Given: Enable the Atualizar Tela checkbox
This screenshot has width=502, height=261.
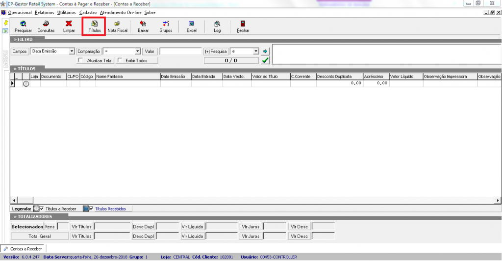Looking at the screenshot, I should coord(81,60).
